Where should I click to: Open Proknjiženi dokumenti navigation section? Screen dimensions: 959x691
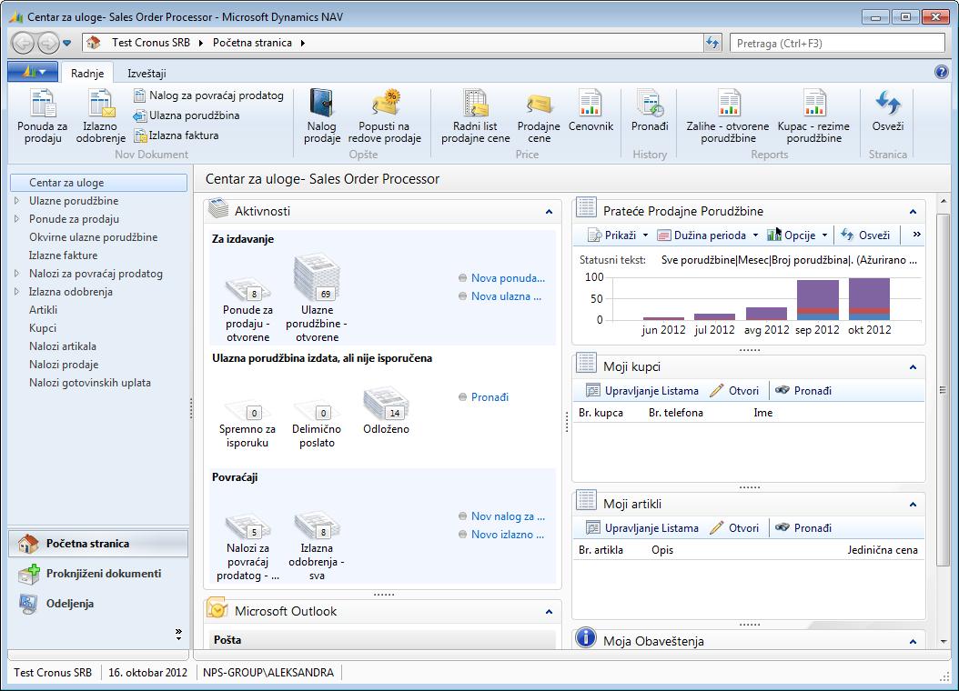tap(98, 574)
